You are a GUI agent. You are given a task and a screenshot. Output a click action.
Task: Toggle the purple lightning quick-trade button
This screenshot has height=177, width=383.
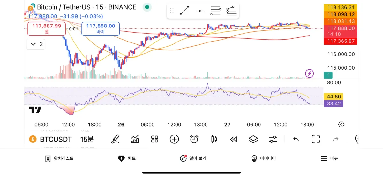pyautogui.click(x=309, y=74)
